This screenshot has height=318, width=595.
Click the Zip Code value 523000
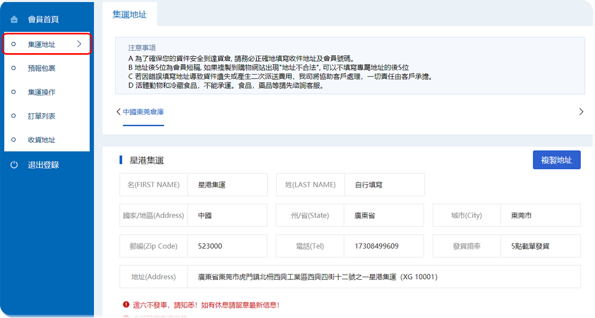[210, 246]
